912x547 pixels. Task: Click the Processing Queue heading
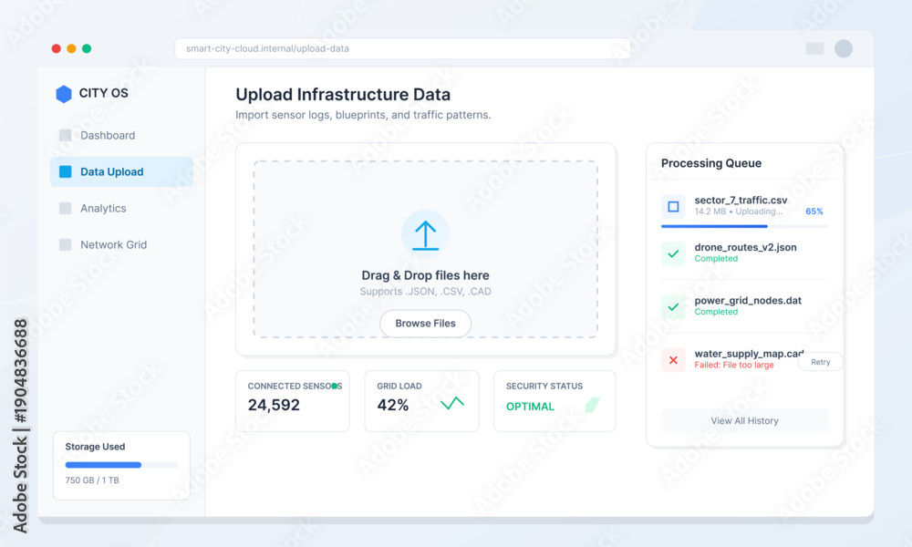pos(710,163)
